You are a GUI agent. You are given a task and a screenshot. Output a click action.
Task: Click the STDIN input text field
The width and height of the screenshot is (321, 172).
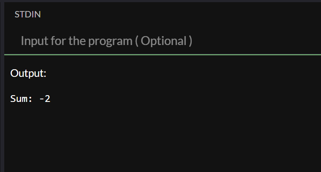pos(162,41)
